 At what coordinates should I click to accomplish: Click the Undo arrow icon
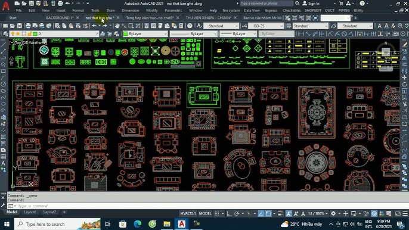coord(94,26)
